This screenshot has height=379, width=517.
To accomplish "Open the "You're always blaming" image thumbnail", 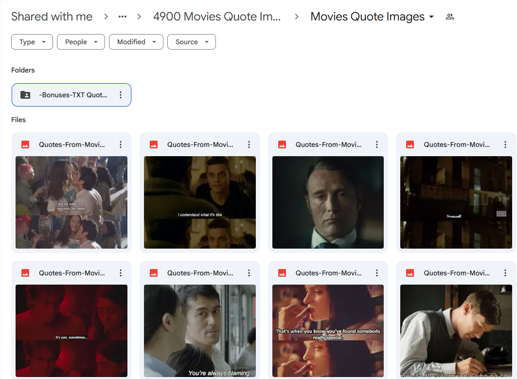I will point(200,331).
